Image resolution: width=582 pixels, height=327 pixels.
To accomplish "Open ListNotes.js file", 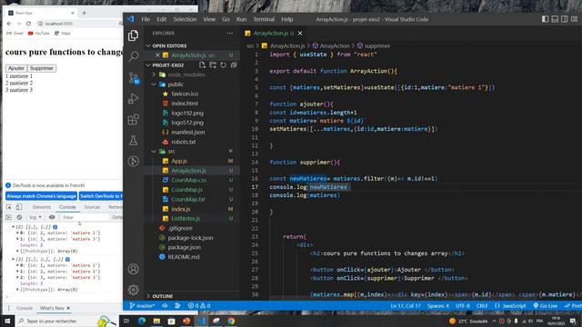I will tap(186, 218).
